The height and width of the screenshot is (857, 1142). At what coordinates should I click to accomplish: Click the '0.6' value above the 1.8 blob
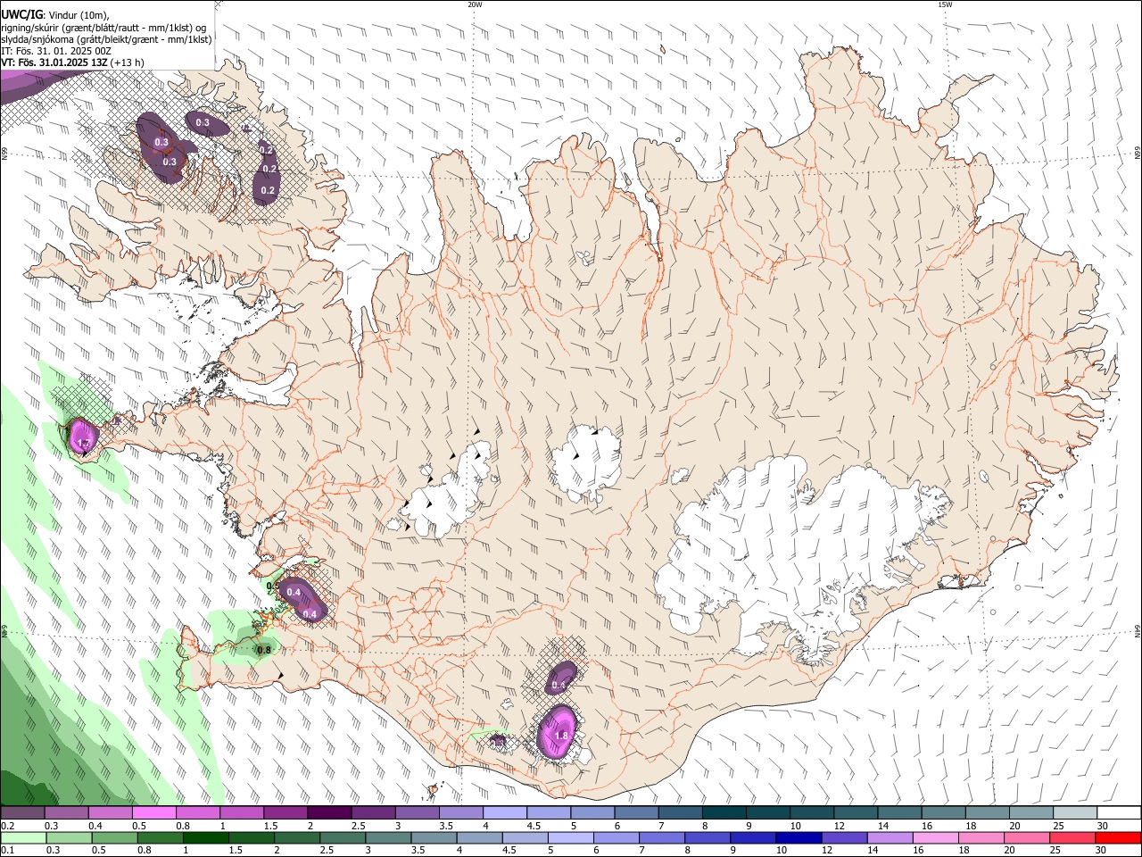pos(559,685)
